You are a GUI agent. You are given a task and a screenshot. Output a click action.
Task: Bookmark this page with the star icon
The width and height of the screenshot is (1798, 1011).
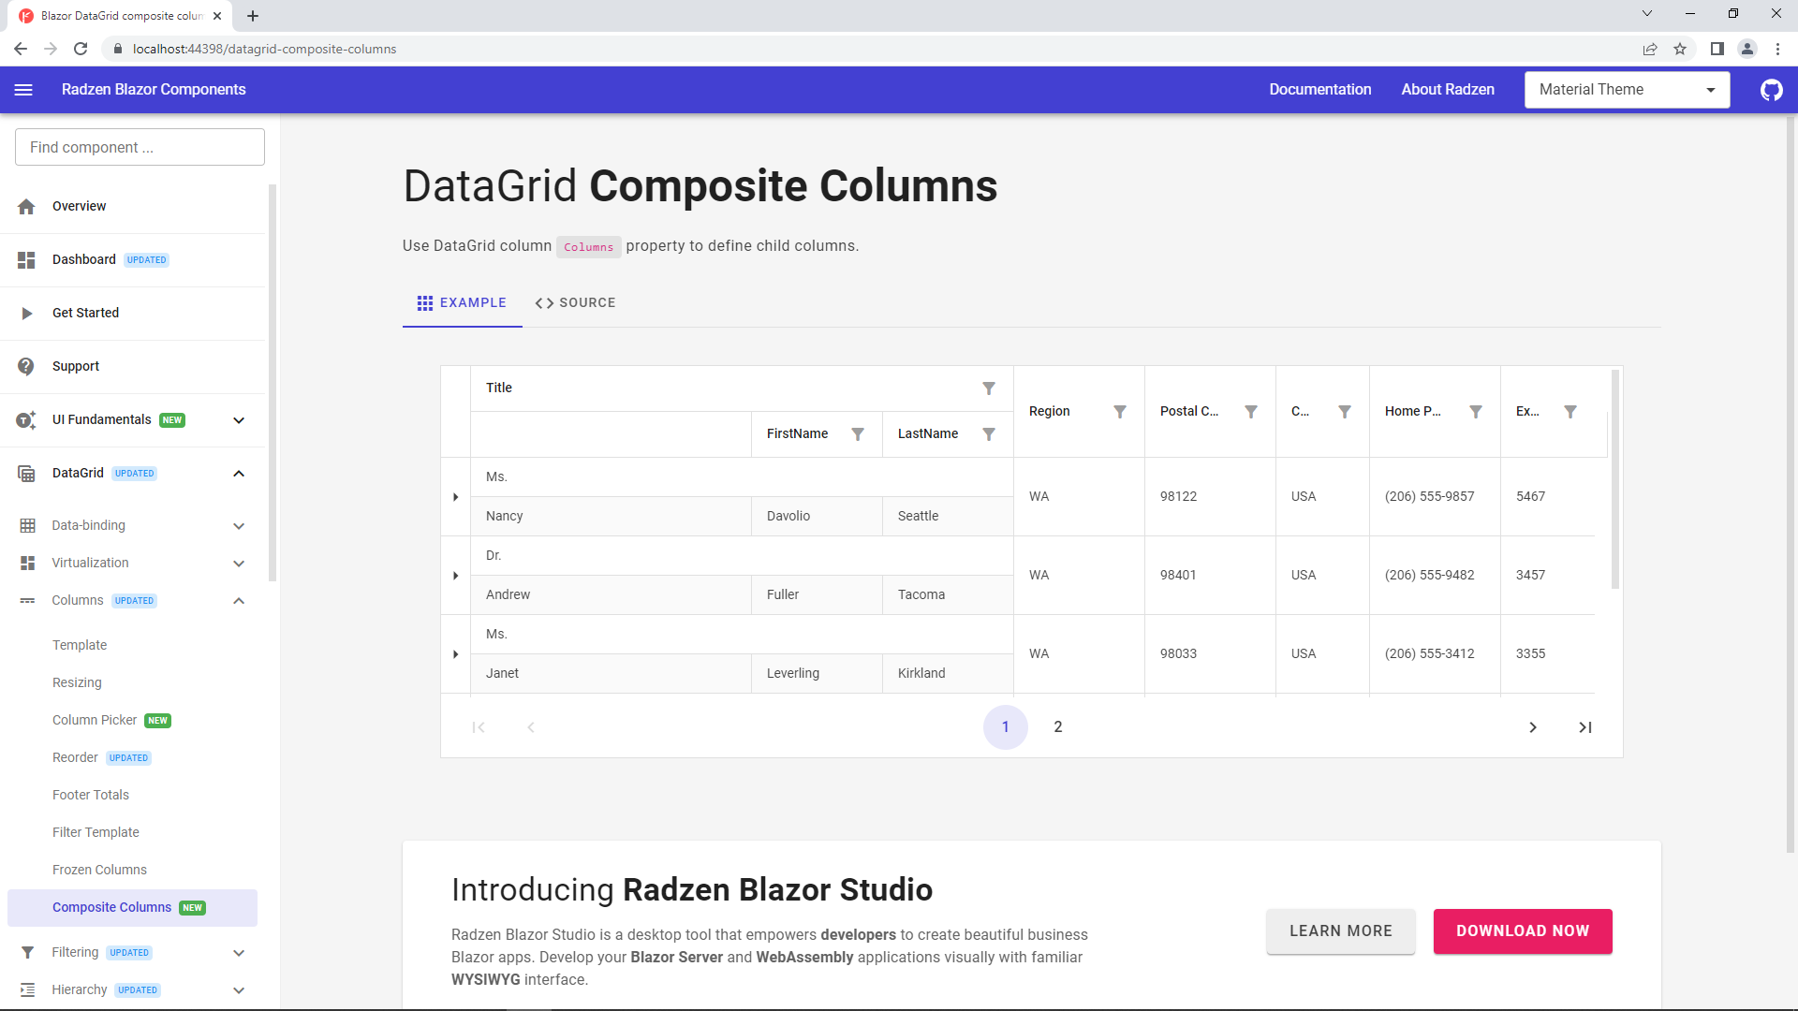1680,49
